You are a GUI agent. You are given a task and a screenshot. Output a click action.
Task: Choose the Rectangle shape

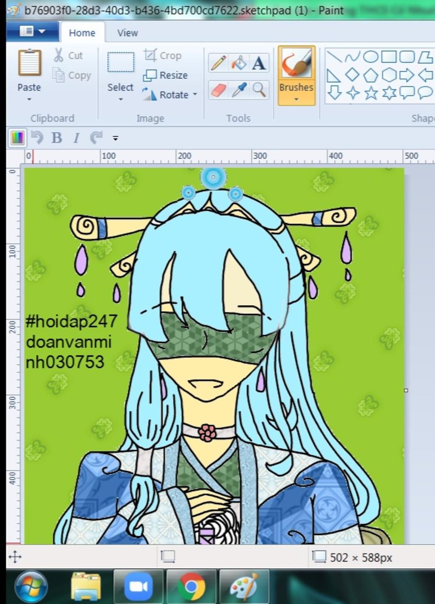coord(389,56)
